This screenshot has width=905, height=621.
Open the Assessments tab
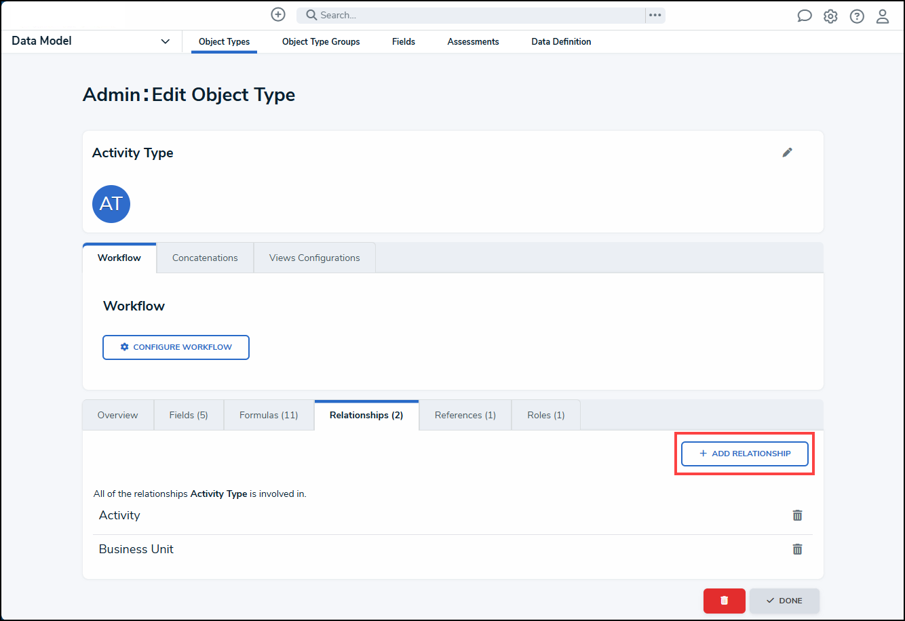[x=473, y=41]
